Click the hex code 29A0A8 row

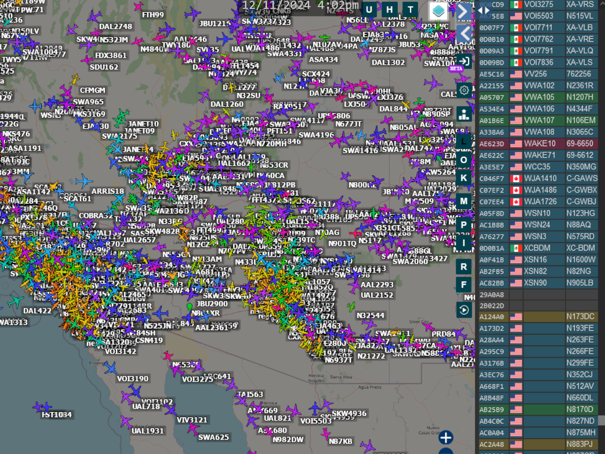[538, 295]
